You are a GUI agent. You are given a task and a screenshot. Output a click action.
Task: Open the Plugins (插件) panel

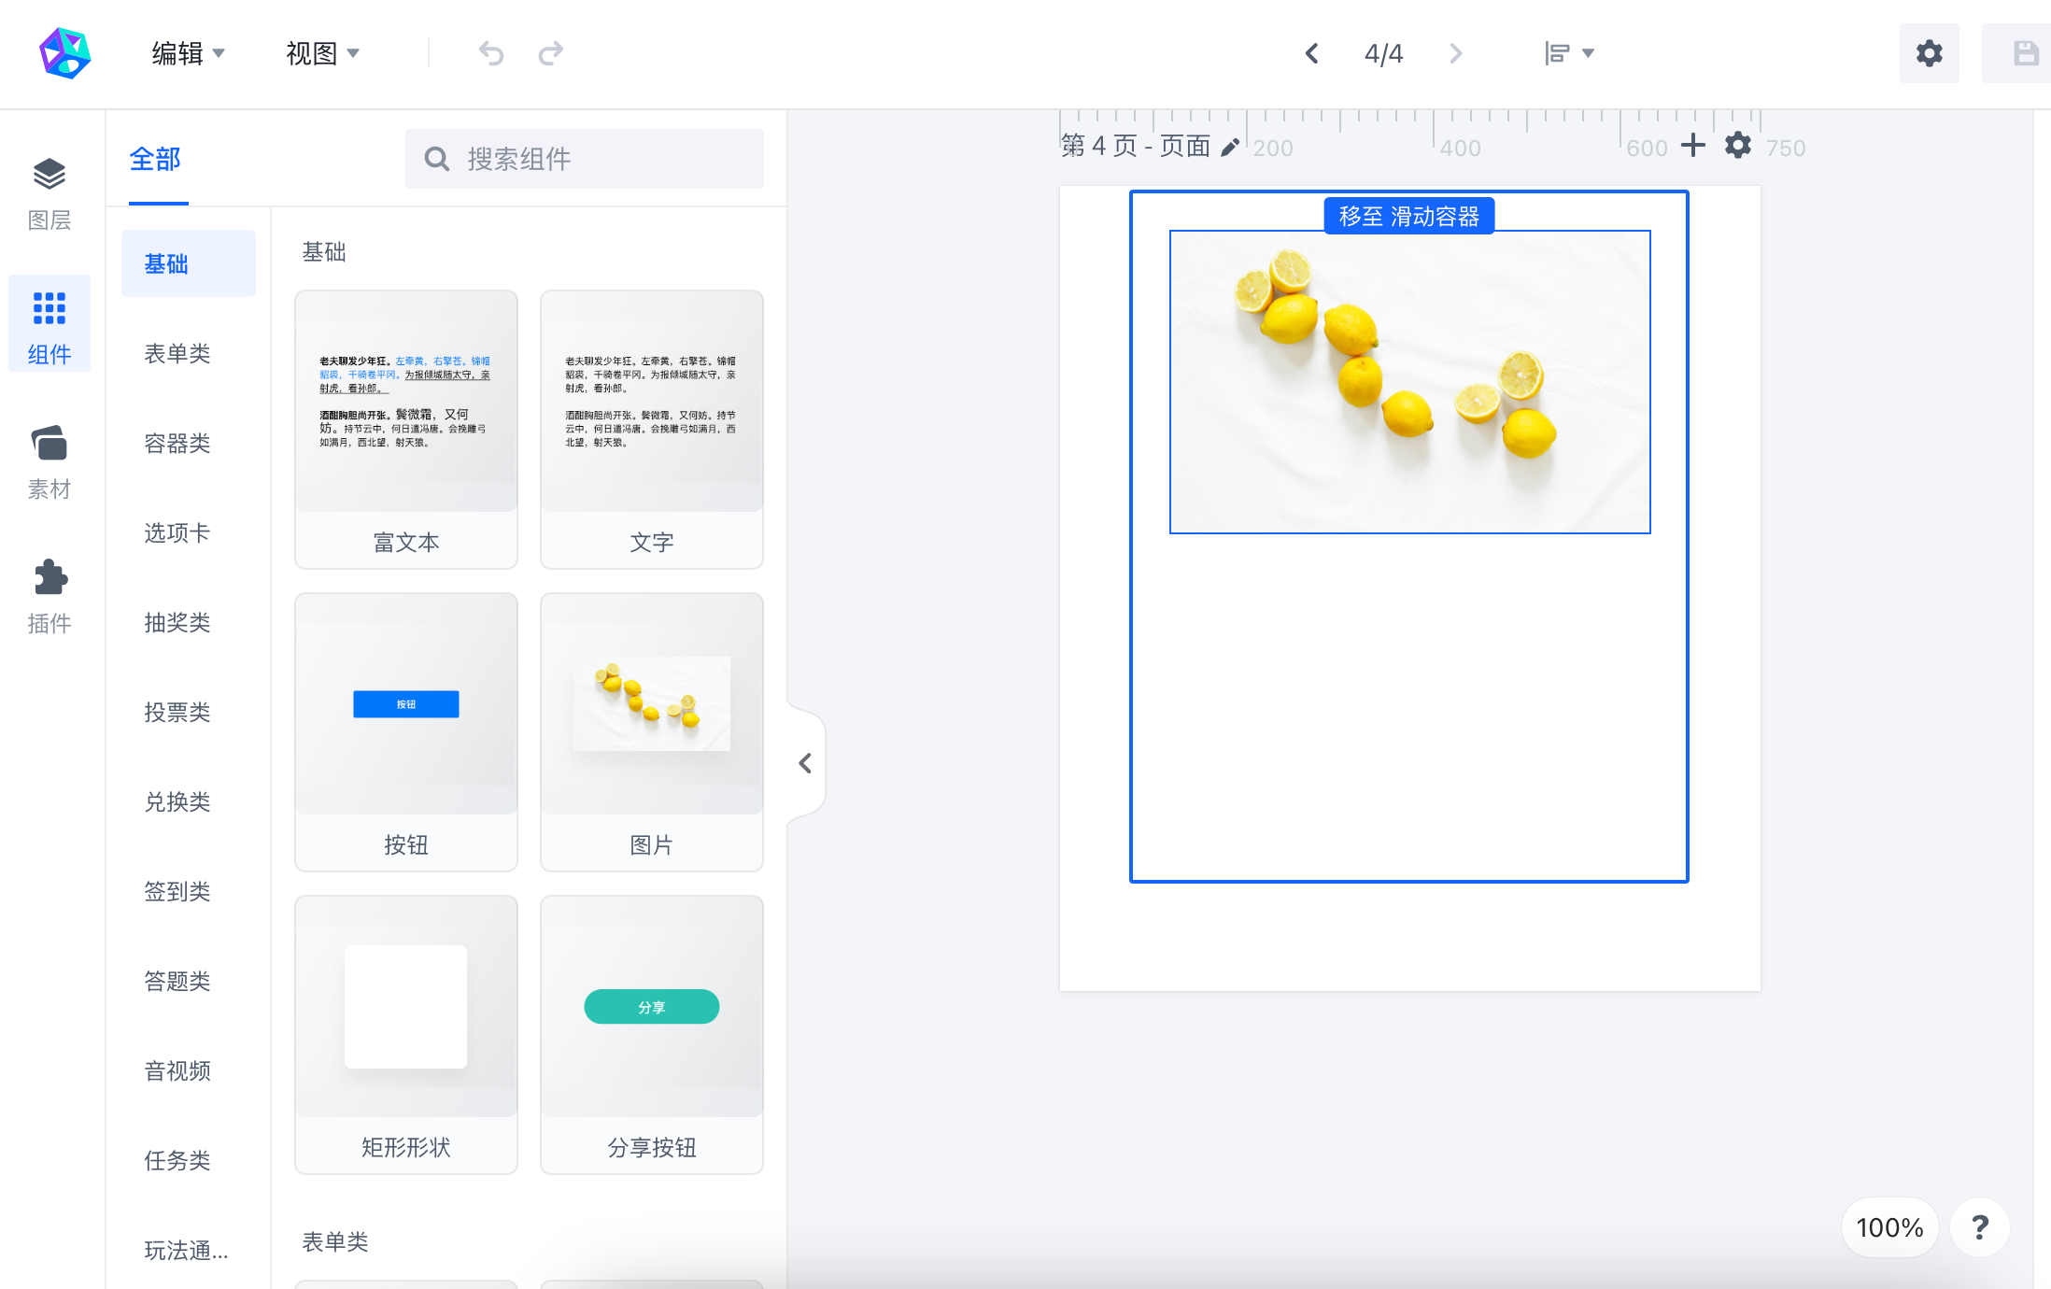(x=50, y=596)
